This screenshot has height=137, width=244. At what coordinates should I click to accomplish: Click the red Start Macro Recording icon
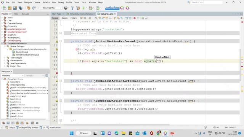135,18
